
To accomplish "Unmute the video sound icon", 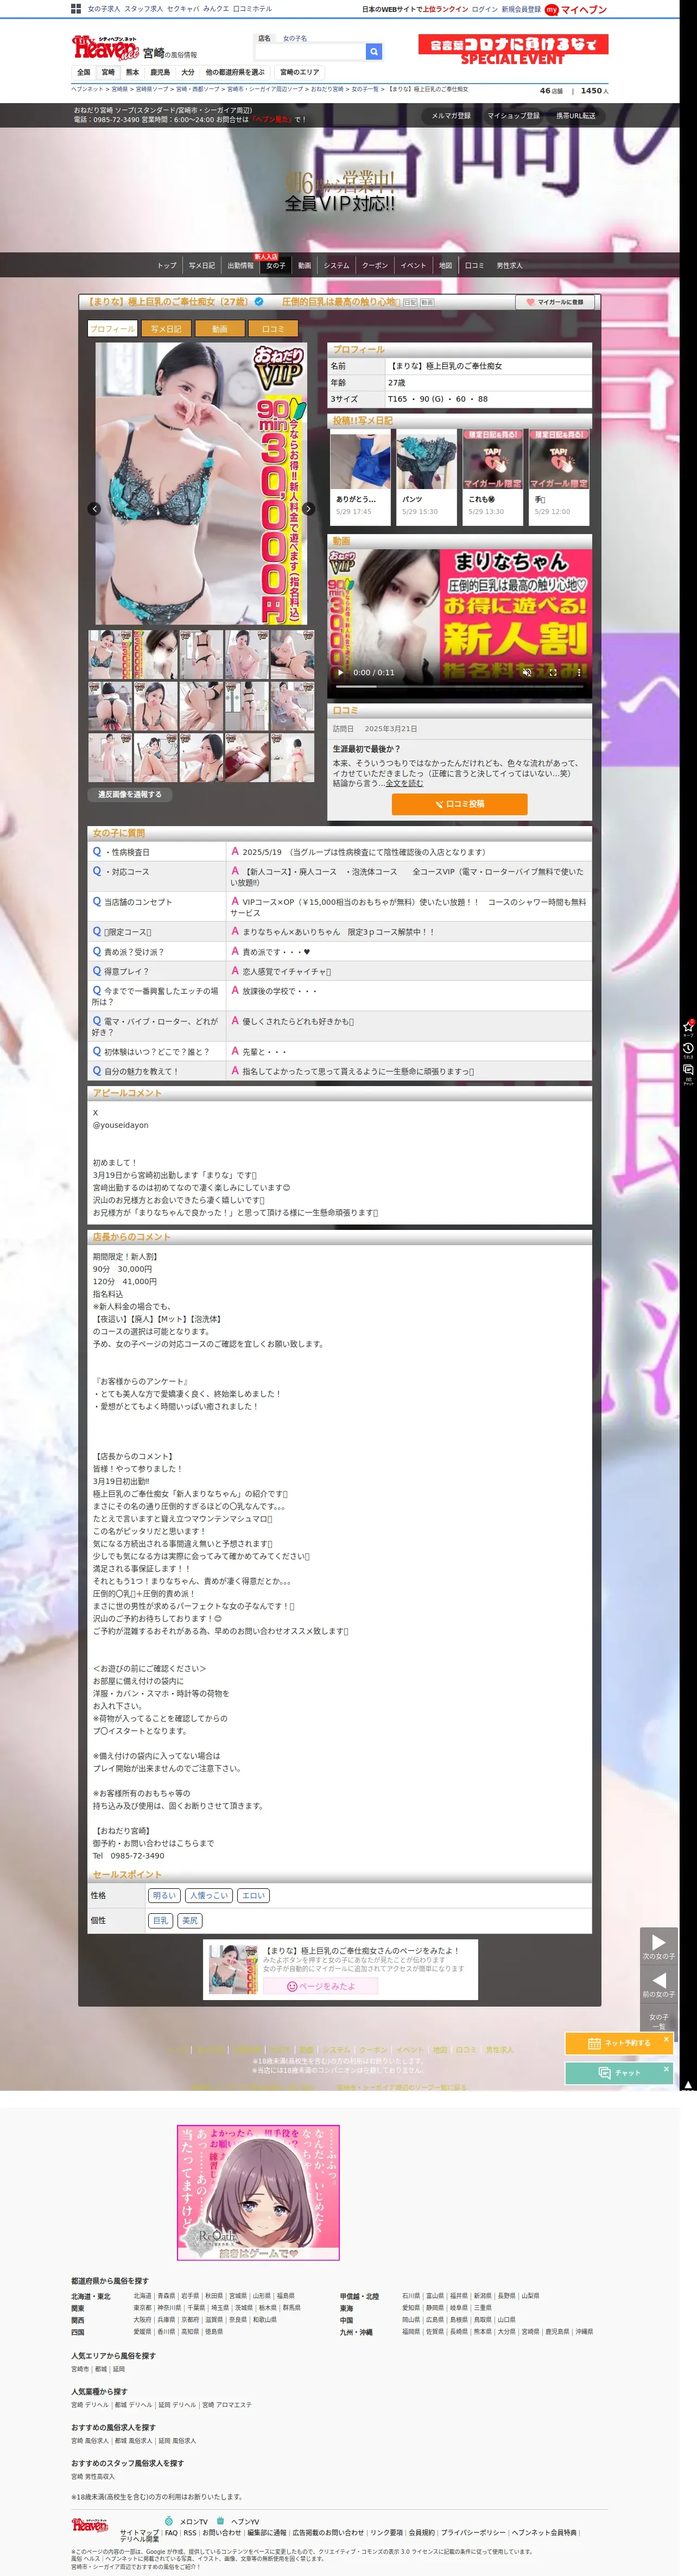I will (526, 672).
